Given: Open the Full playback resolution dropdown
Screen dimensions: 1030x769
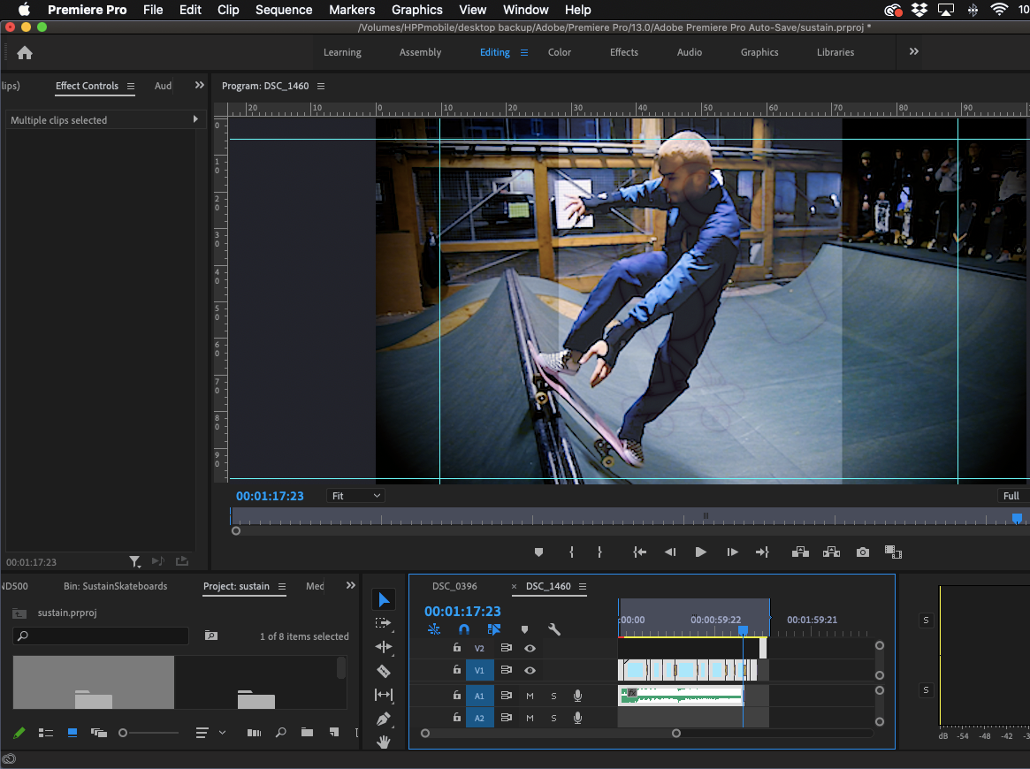Looking at the screenshot, I should (1012, 496).
